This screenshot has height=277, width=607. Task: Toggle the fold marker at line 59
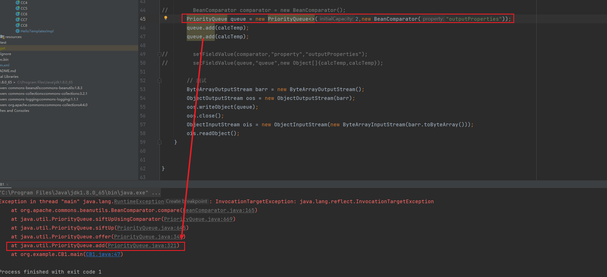(x=159, y=142)
